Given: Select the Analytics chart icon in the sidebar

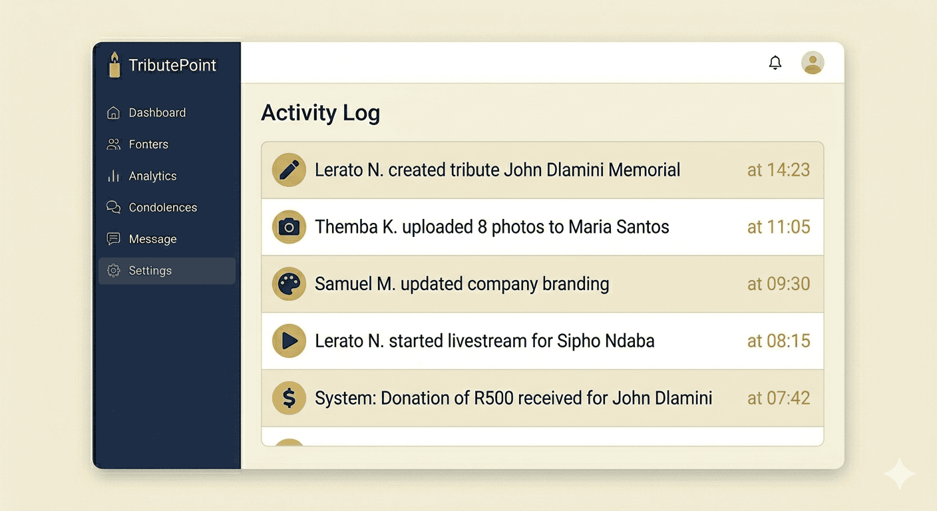Looking at the screenshot, I should (x=113, y=176).
